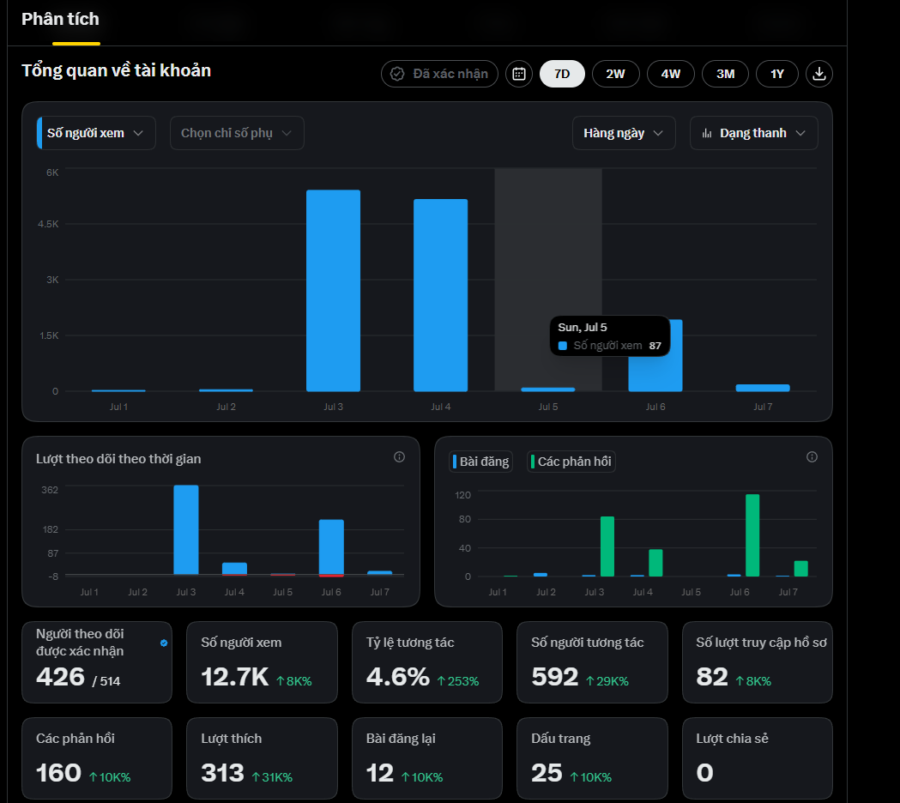Open Chọn chỉ số phụ dropdown
The height and width of the screenshot is (803, 900).
point(237,133)
